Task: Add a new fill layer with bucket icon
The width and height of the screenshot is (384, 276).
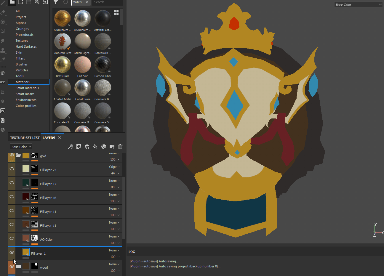Action: [95, 147]
